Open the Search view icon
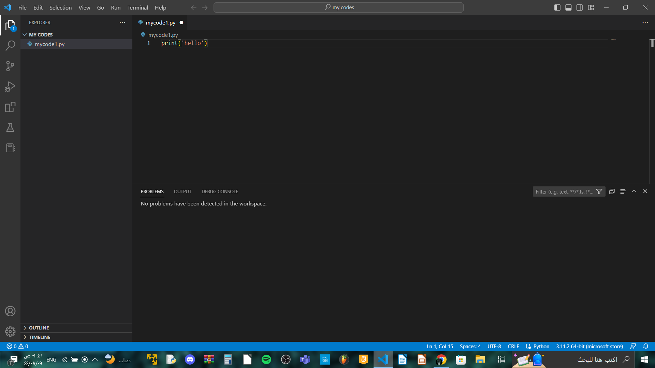The width and height of the screenshot is (655, 368). pyautogui.click(x=10, y=46)
